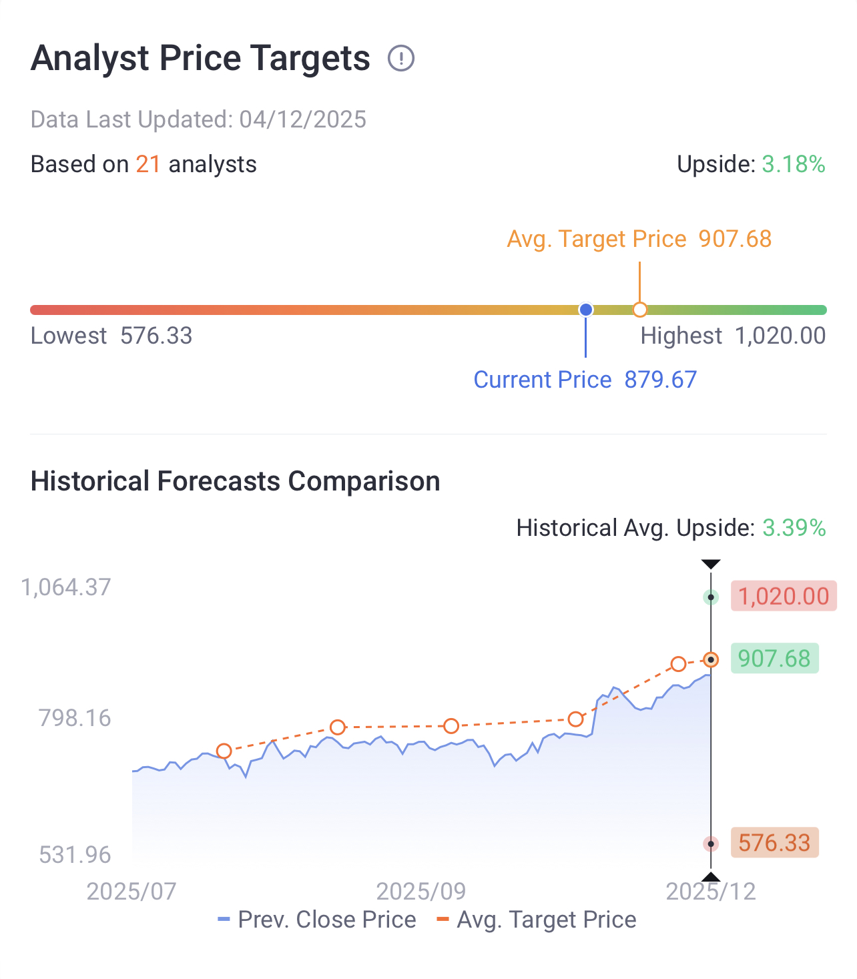857x979 pixels.
Task: Click the first orange target point on chart
Action: 224,751
